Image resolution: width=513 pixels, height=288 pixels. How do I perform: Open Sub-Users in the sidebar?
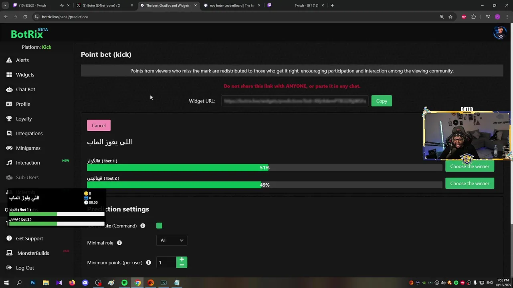[27, 178]
